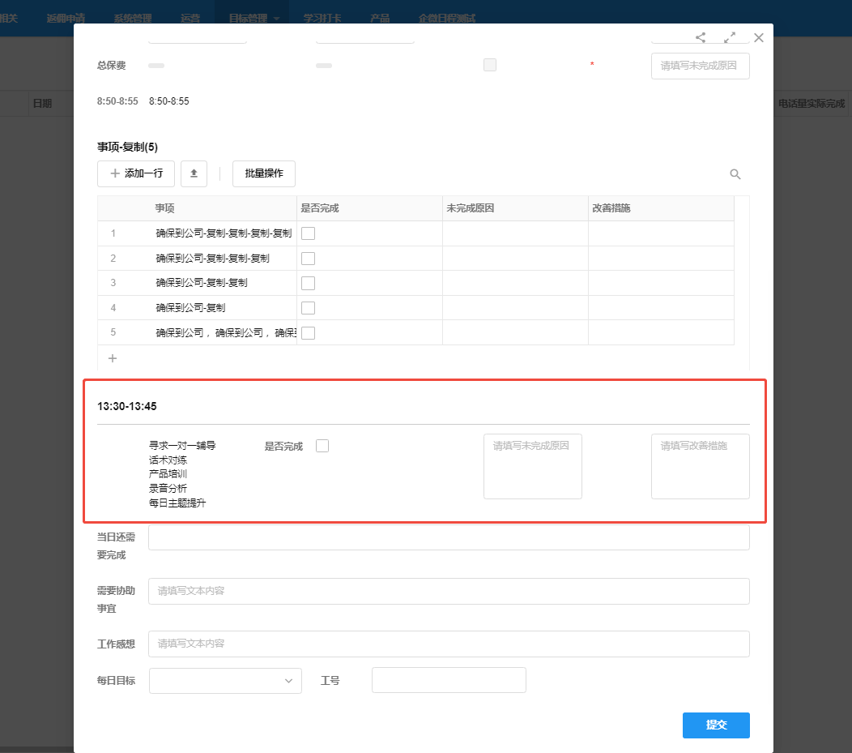
Task: Toggle the checkbox in the 总保费 row
Action: [490, 65]
